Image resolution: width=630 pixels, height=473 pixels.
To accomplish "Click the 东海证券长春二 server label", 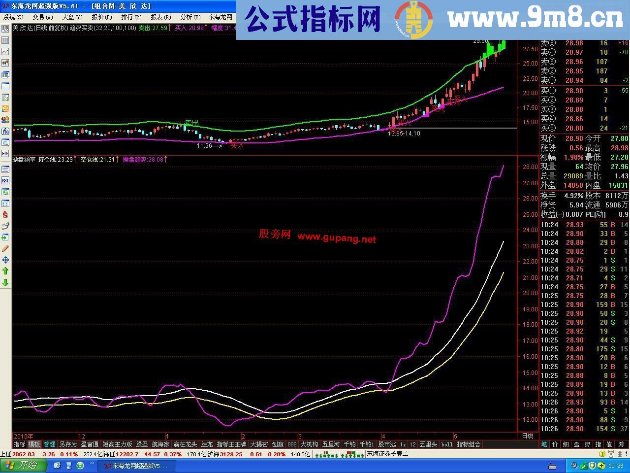I will (x=387, y=454).
